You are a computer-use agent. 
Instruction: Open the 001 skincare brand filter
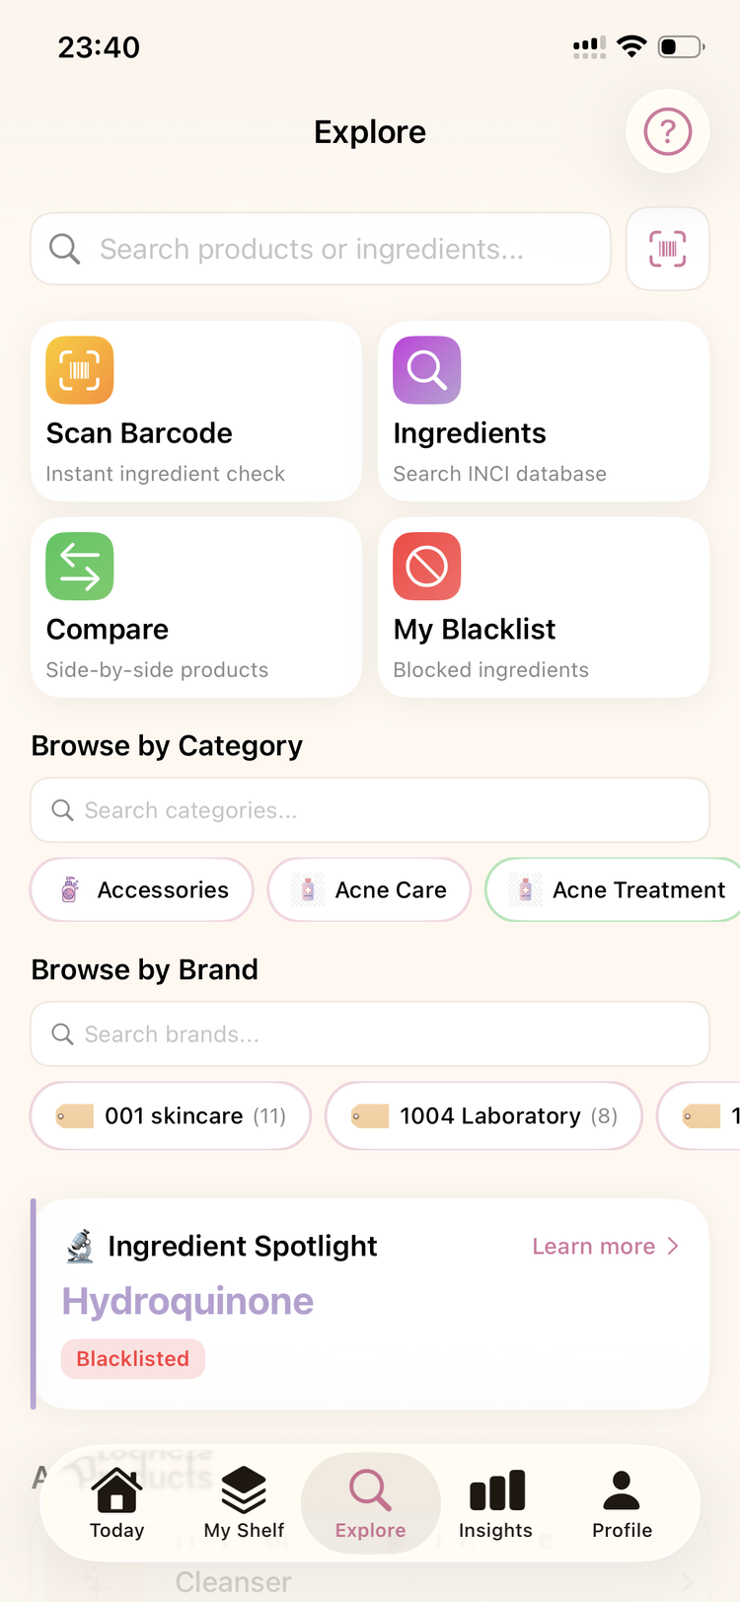pyautogui.click(x=170, y=1115)
